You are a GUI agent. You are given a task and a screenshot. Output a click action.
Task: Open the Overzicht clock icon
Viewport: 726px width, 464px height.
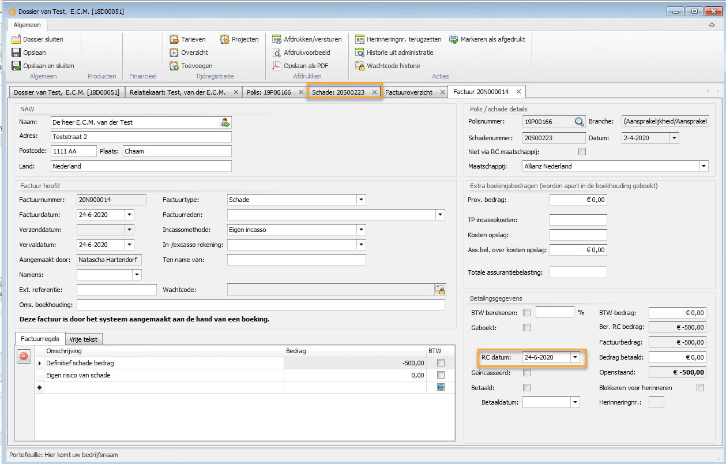pyautogui.click(x=174, y=53)
